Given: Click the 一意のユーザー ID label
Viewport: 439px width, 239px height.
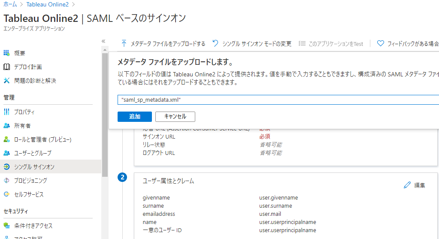Looking at the screenshot, I should (x=162, y=230).
